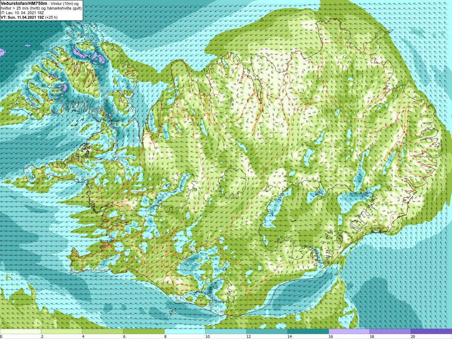Screen dimensions: 452x339
Task: Click the pale yellow 0–2 m/s legend swatch
Action: tap(20, 332)
